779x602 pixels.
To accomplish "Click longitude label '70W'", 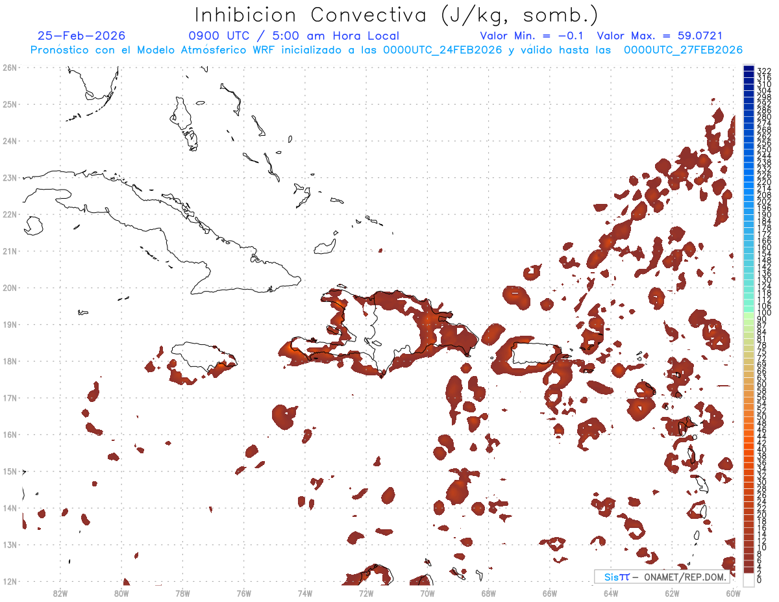I will coord(427,593).
